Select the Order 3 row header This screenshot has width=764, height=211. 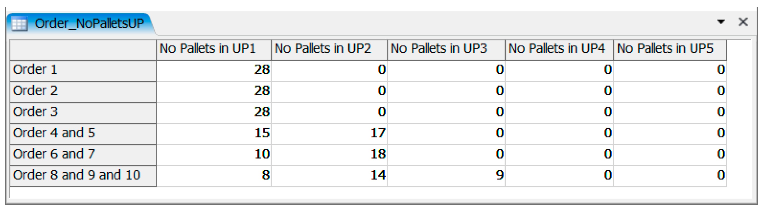click(83, 113)
